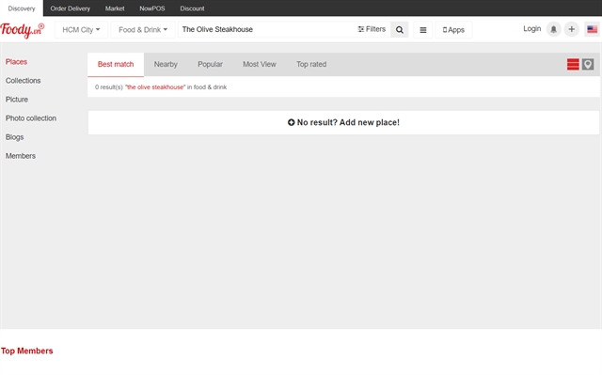This screenshot has height=375, width=602.
Task: Click the Top Members heading
Action: pos(27,351)
